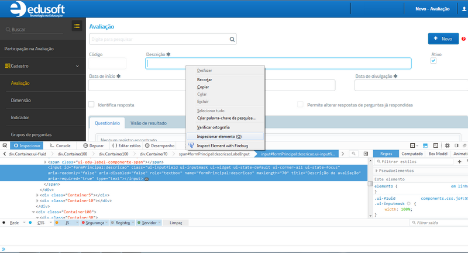Open the Desempenho devtools tab
The image size is (468, 253).
(x=160, y=145)
